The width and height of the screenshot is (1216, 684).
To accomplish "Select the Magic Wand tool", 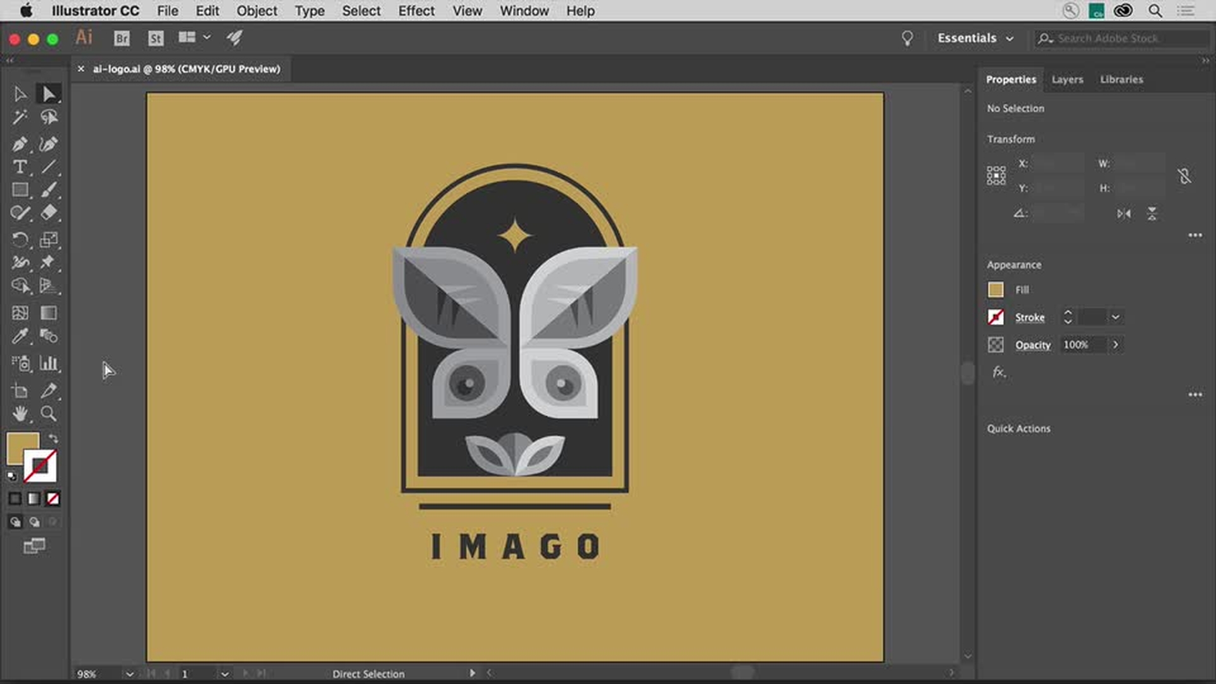I will pyautogui.click(x=19, y=117).
